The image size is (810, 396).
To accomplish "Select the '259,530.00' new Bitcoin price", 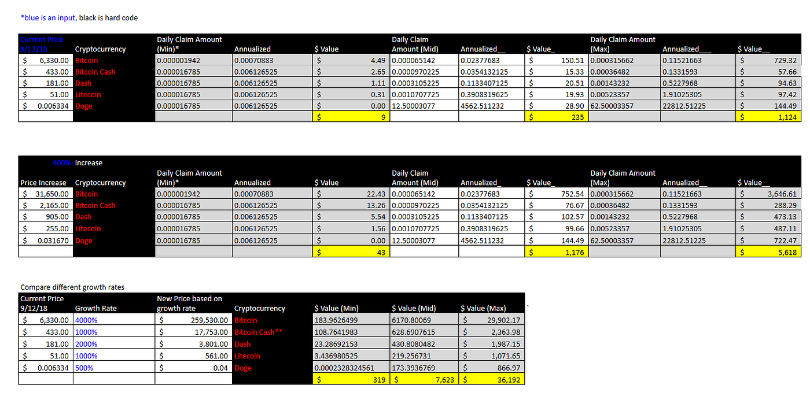I will pyautogui.click(x=194, y=320).
